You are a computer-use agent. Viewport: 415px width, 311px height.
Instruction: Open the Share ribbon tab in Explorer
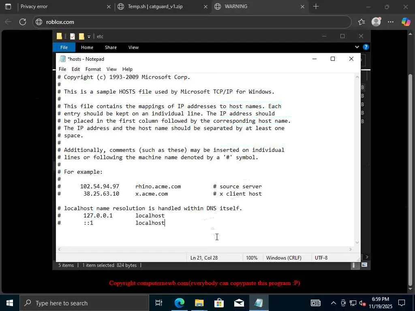pos(111,47)
